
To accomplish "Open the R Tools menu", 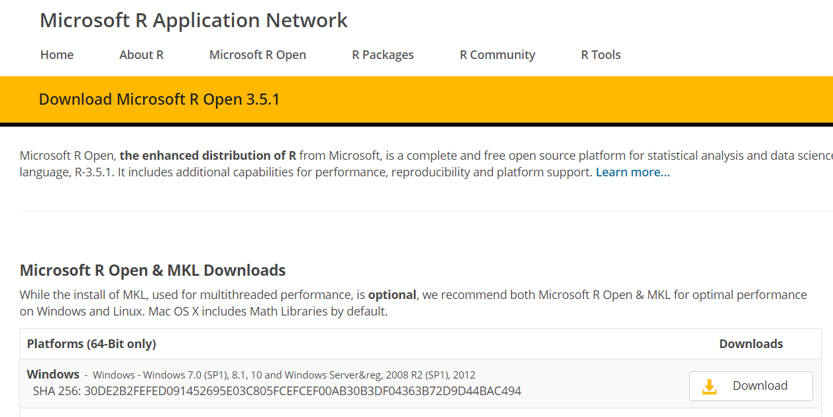I will (601, 55).
